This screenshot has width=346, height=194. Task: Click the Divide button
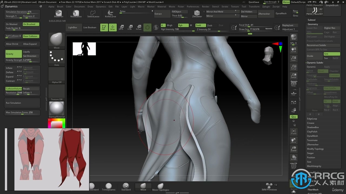click(315, 56)
